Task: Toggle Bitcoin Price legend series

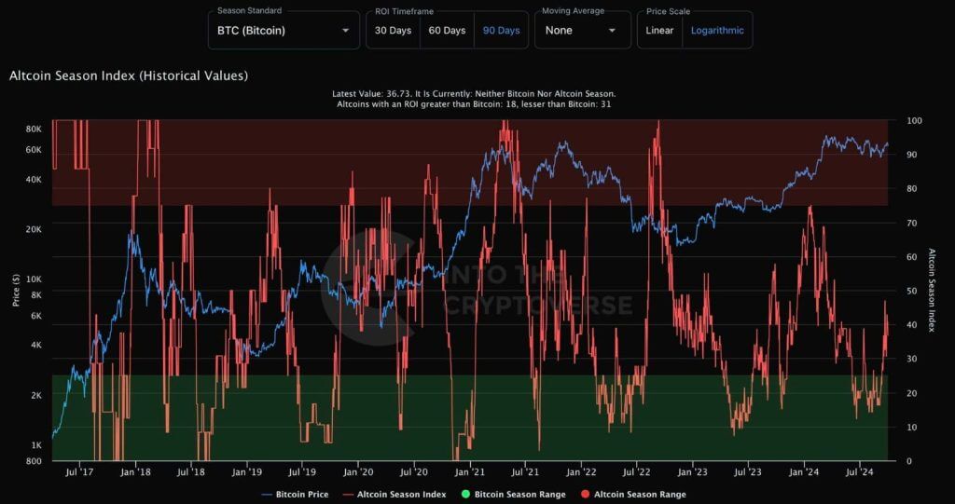Action: click(x=295, y=495)
